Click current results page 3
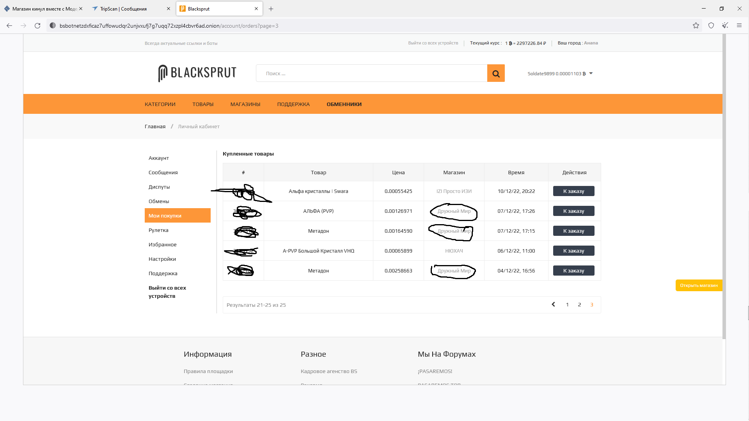The height and width of the screenshot is (421, 749). tap(592, 305)
